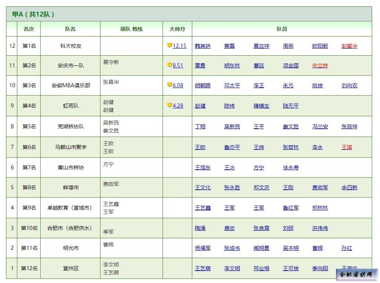Open the 6.08 master points link
The image size is (380, 283).
(178, 85)
